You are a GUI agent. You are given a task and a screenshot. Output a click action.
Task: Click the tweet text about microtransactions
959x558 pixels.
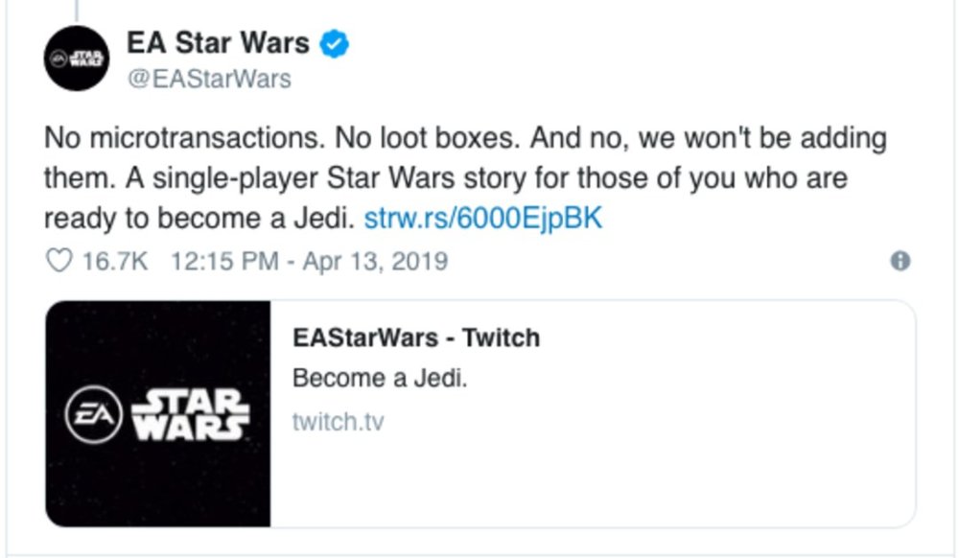[x=465, y=178]
